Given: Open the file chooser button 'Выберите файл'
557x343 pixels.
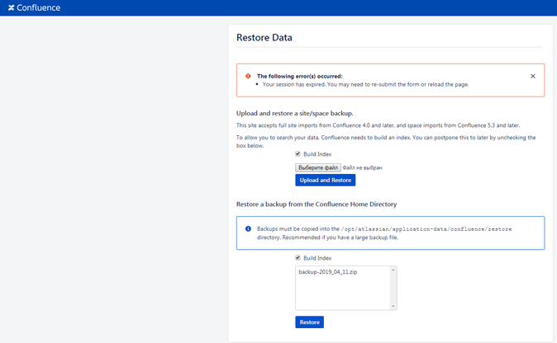Looking at the screenshot, I should [318, 167].
